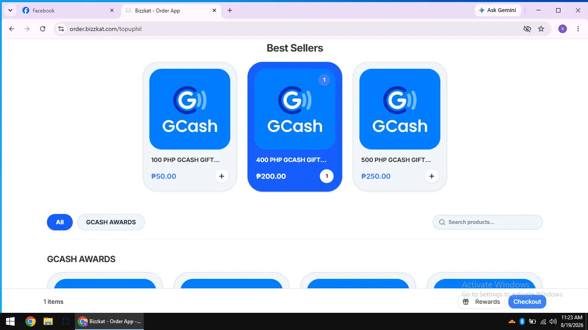Open the Chrome three-dot menu
The image size is (588, 330).
tap(578, 29)
